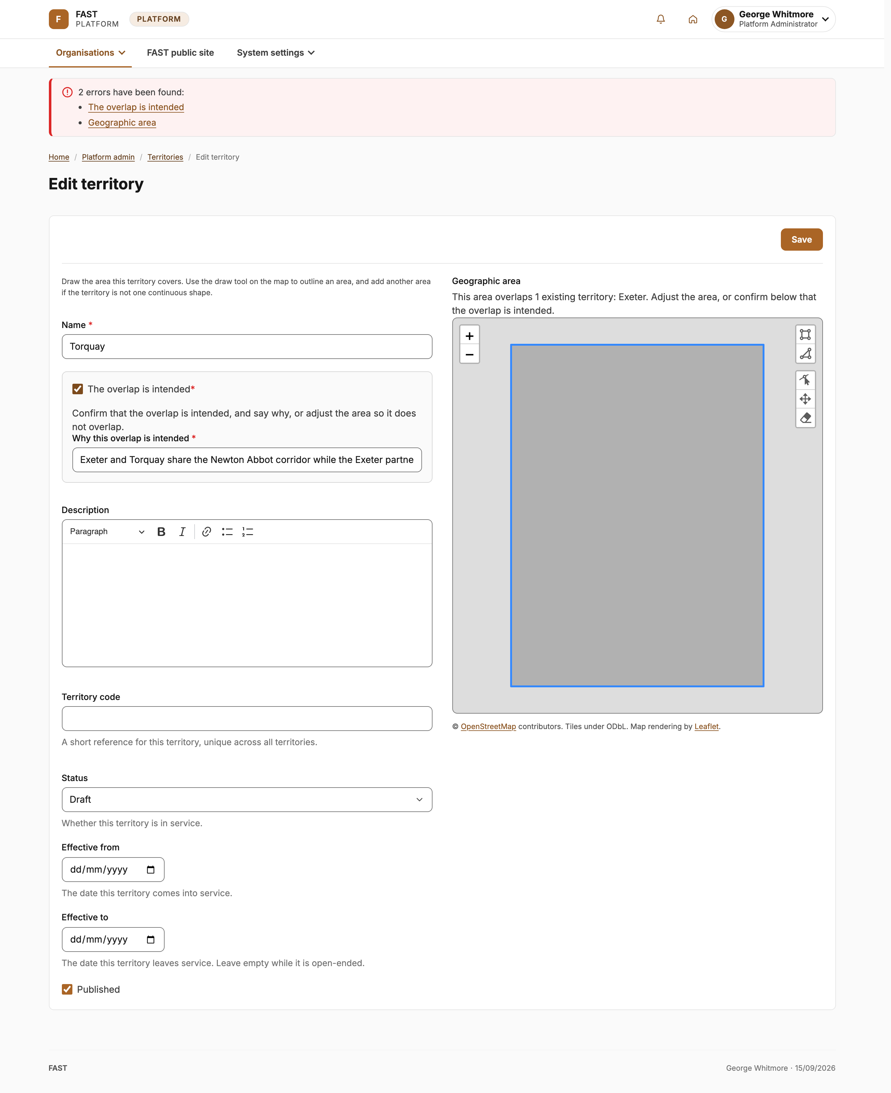Image resolution: width=891 pixels, height=1093 pixels.
Task: Toggle the Published checkbox
Action: pyautogui.click(x=67, y=989)
